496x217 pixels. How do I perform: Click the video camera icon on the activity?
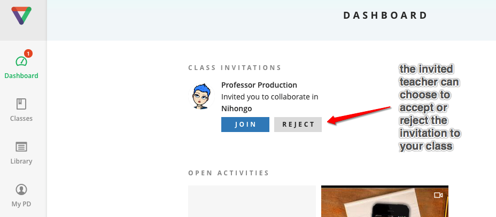(x=438, y=195)
